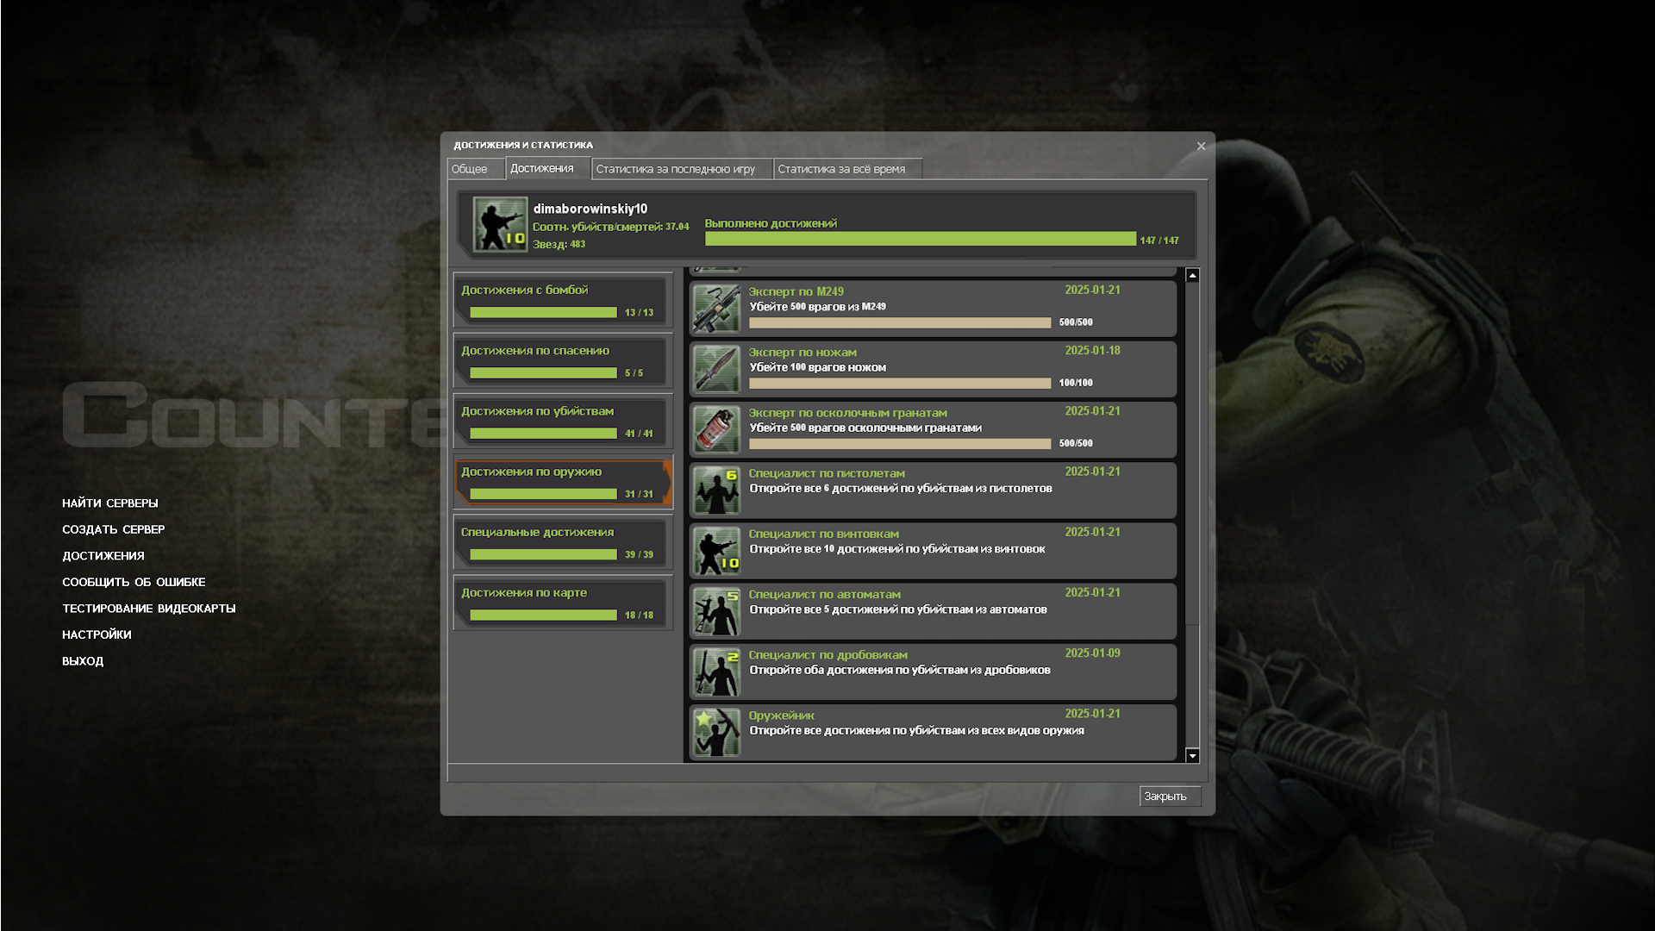
Task: Switch to the Общее tab
Action: pos(470,169)
